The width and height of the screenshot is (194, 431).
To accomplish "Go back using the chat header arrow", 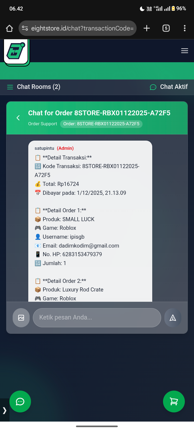I will pos(18,118).
